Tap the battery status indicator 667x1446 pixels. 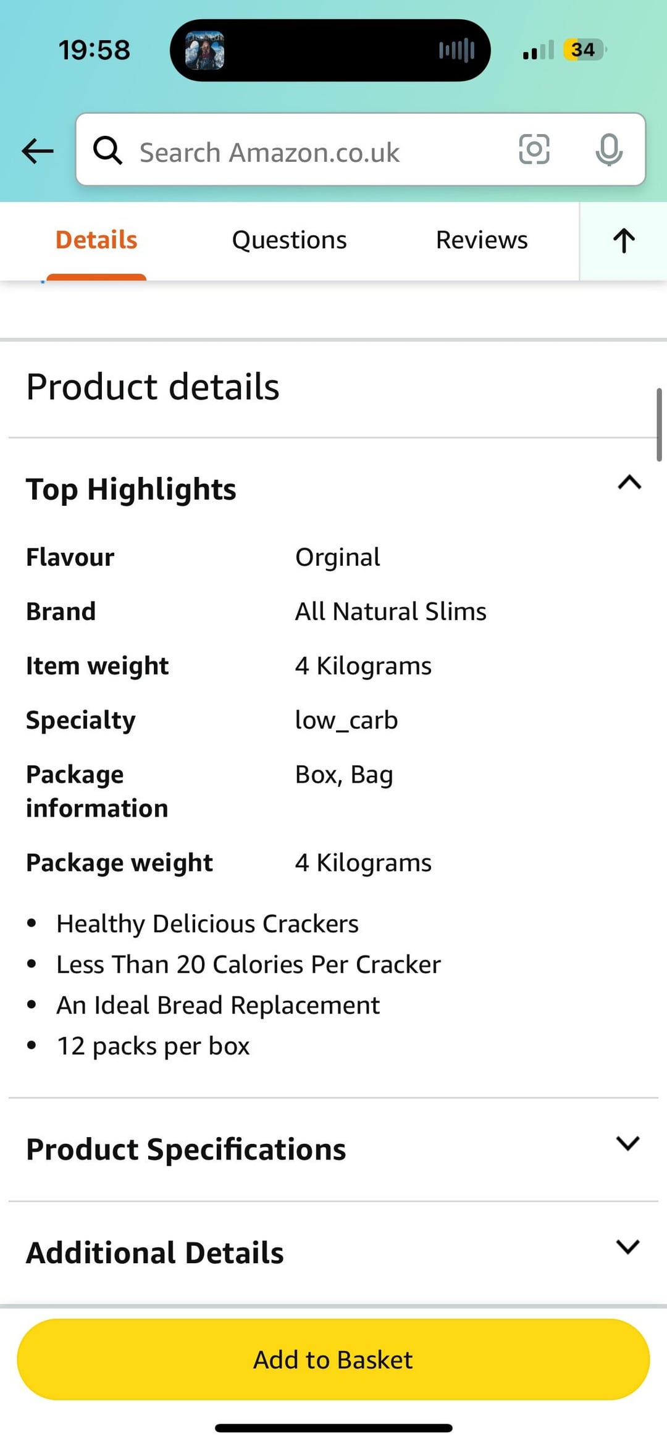click(585, 49)
